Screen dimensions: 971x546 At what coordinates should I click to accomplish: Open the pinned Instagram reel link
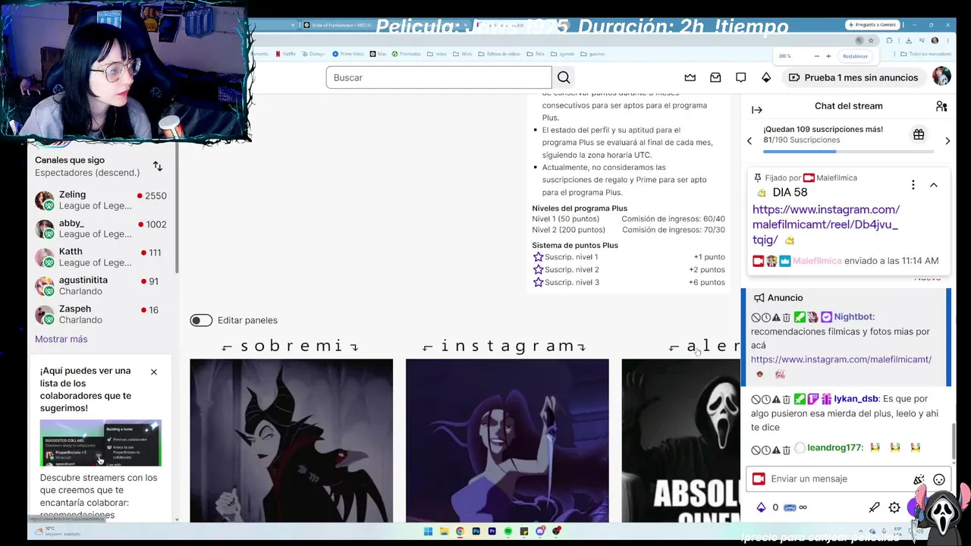(x=826, y=224)
